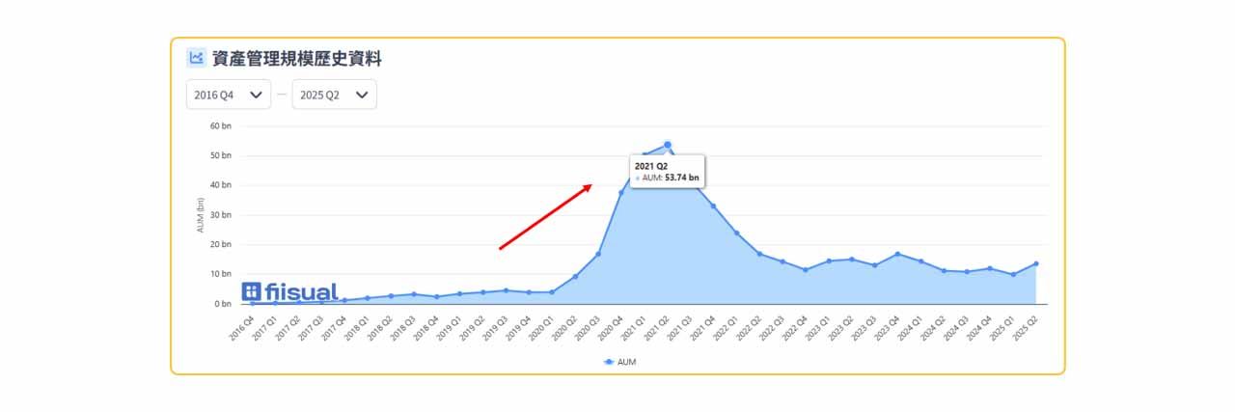Click the '50 bn' y-axis label
1235x412 pixels.
click(x=221, y=155)
